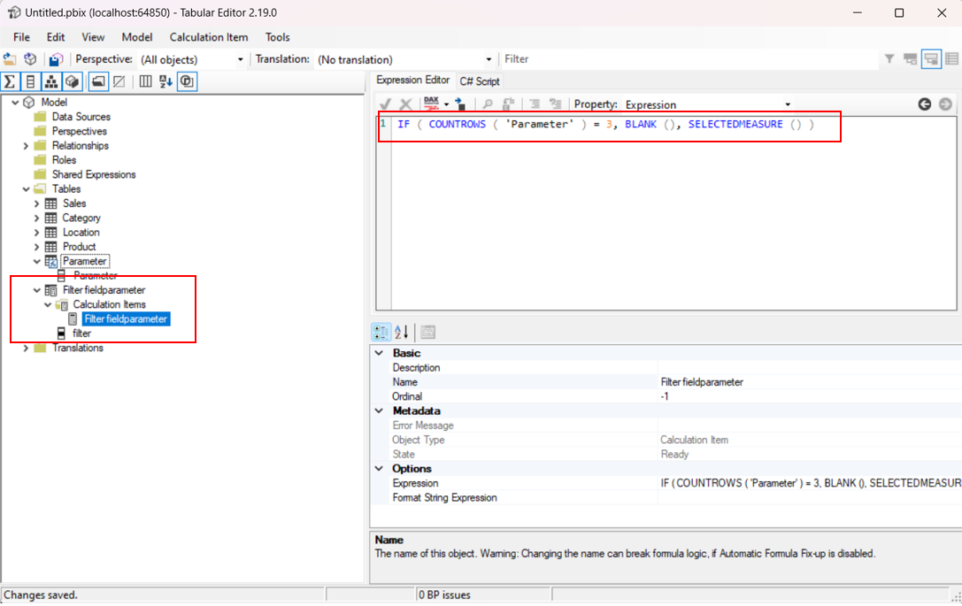The width and height of the screenshot is (962, 606).
Task: Expand the Category table node
Action: 36,219
